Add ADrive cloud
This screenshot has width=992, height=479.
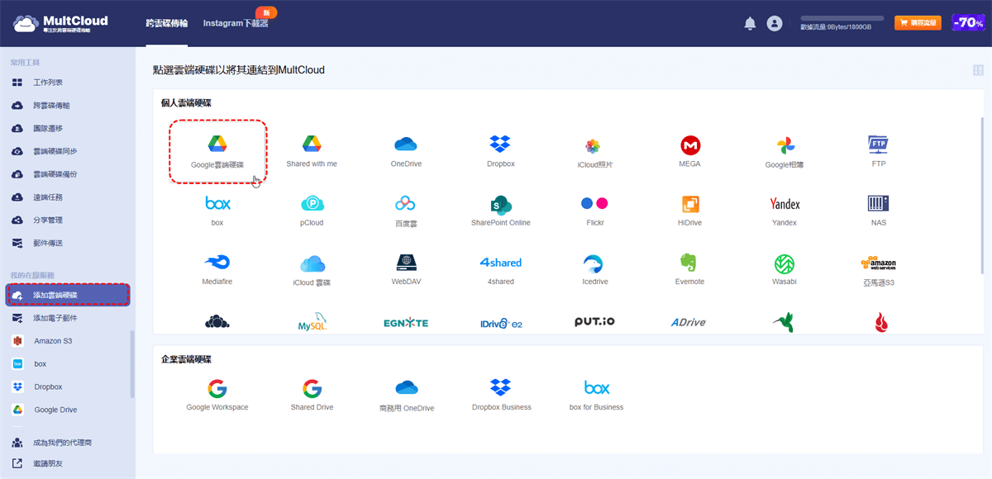pyautogui.click(x=689, y=322)
